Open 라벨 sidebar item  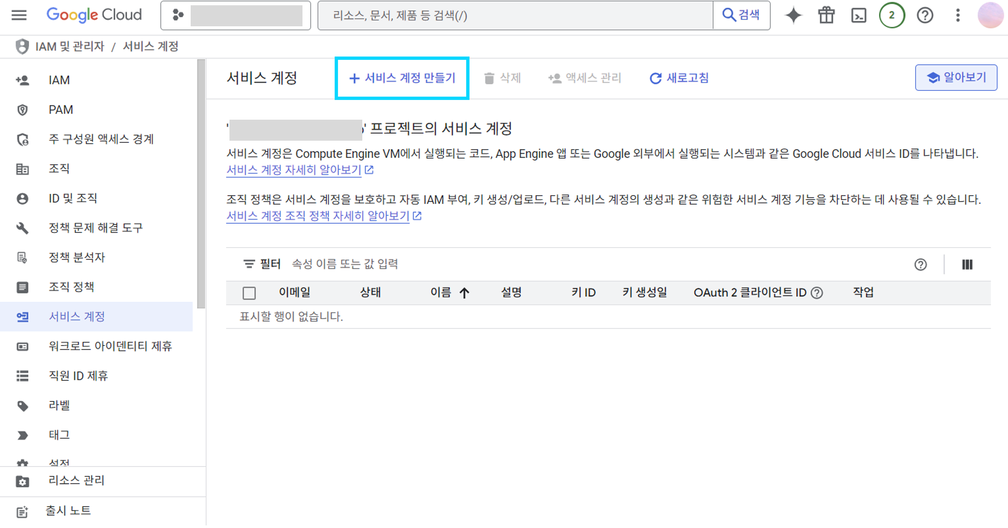[x=97, y=406]
